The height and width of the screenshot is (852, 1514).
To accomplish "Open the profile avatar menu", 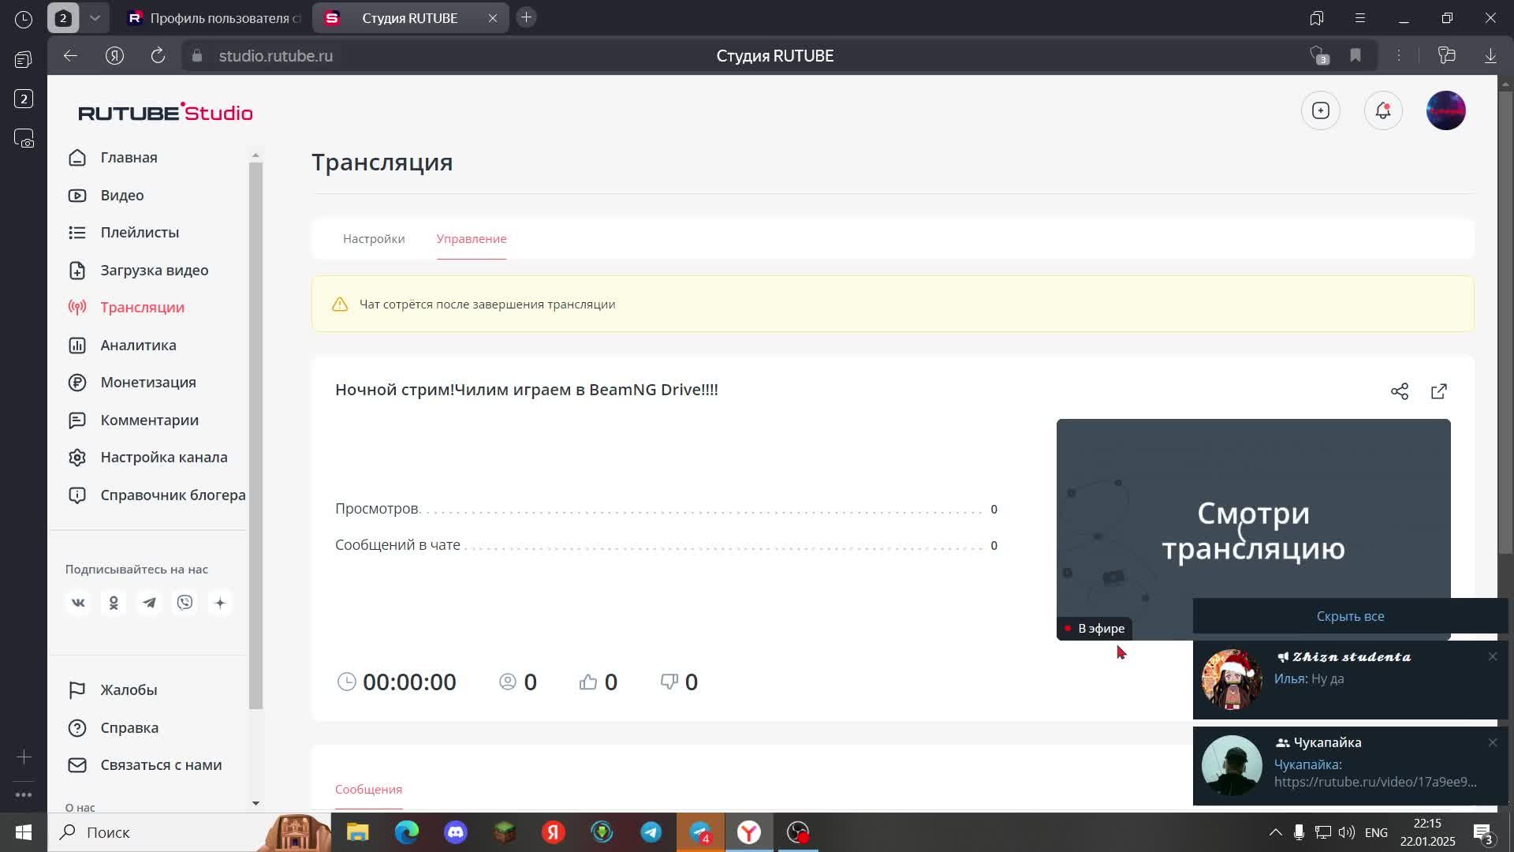I will [1446, 111].
